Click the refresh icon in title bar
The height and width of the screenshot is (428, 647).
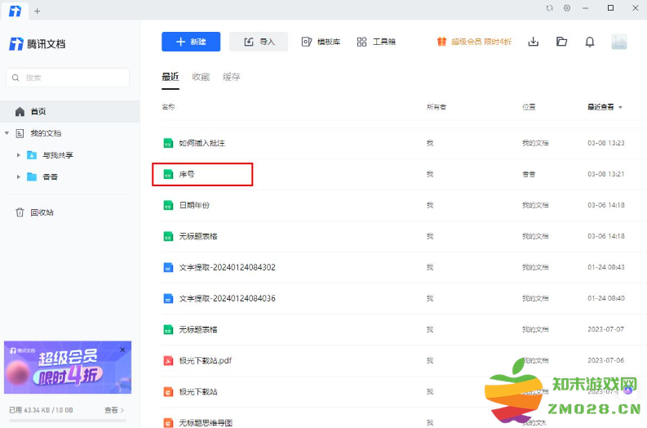click(x=549, y=8)
